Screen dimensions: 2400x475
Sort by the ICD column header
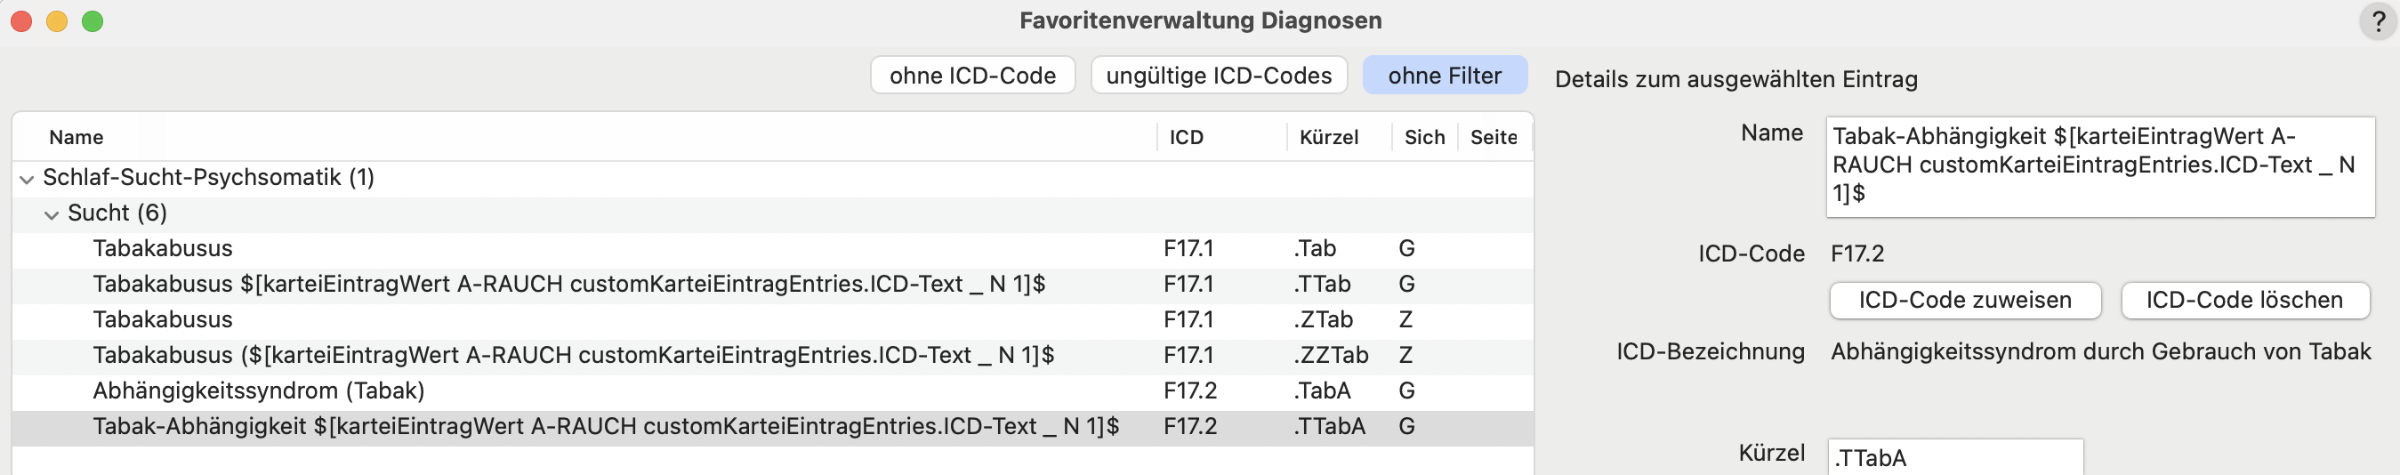point(1186,138)
